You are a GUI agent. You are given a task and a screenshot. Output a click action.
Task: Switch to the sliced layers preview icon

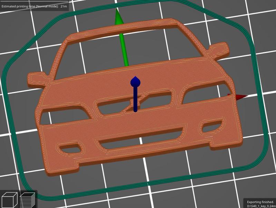pos(28,200)
